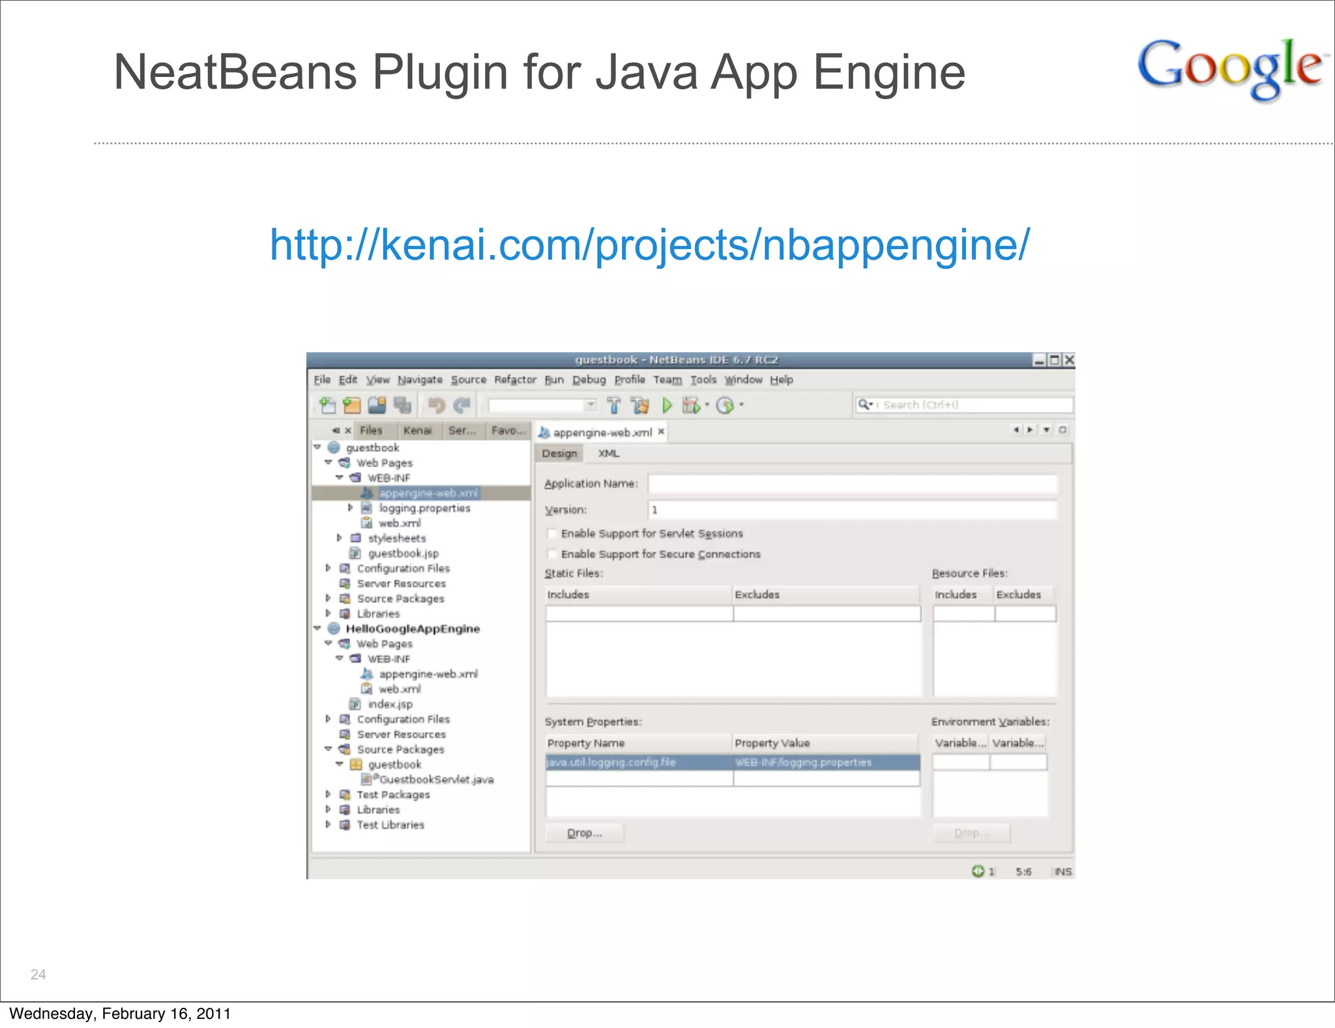
Task: Open the Tools menu
Action: 703,380
